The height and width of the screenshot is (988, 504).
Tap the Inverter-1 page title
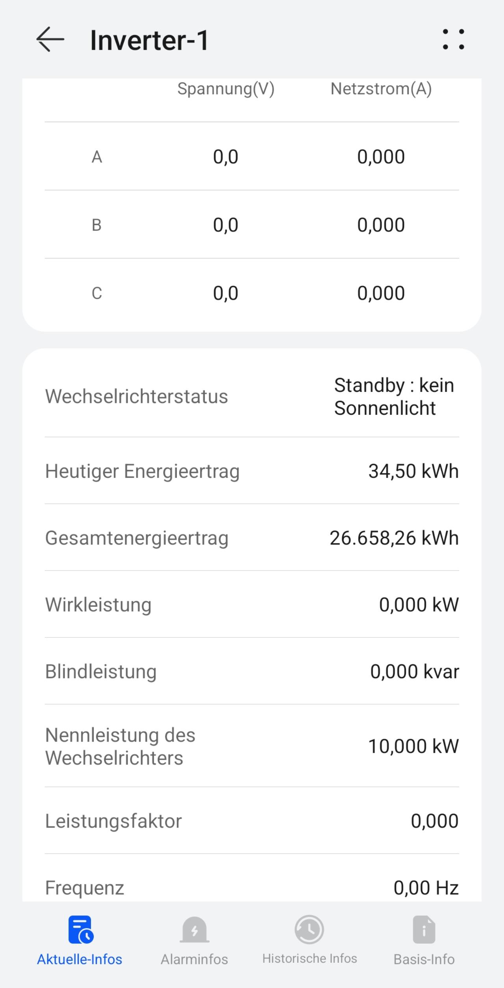149,40
